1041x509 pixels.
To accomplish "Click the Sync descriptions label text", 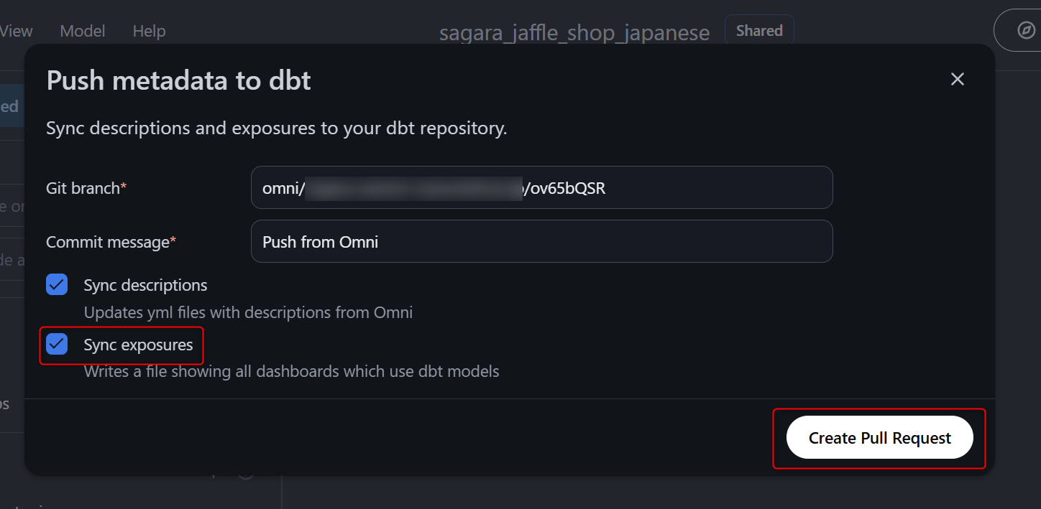I will (x=145, y=285).
